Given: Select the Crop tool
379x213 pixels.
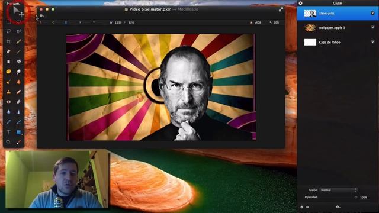Looking at the screenshot, I should click(8, 41).
